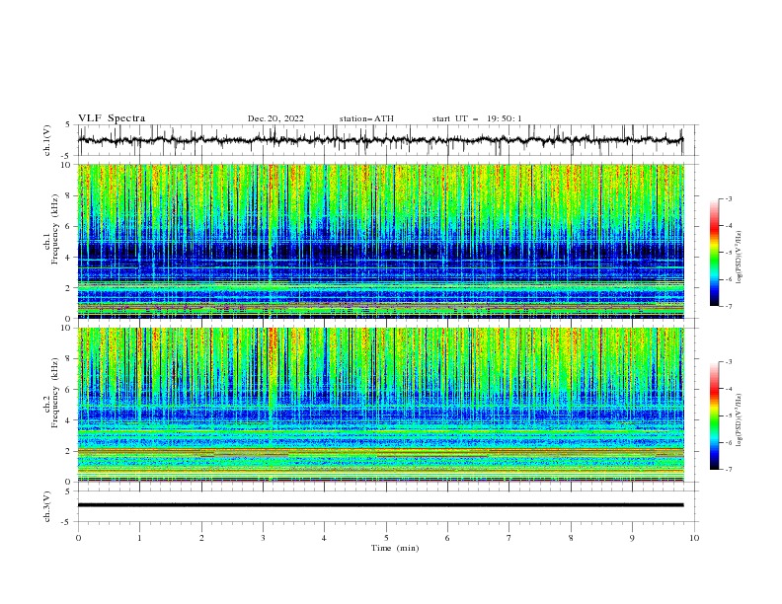Click the 'station=ATH' label
782x604 pixels.
pyautogui.click(x=366, y=118)
